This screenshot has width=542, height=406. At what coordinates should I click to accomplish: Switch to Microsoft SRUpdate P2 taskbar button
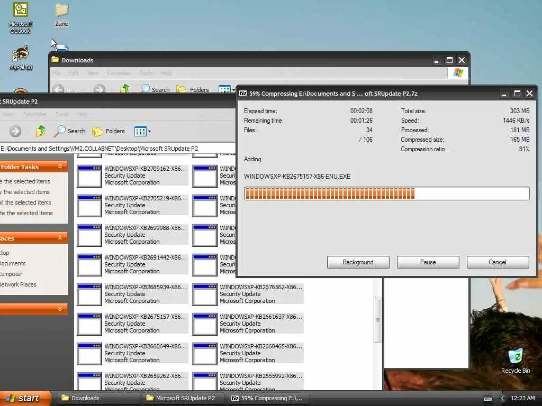coord(183,398)
